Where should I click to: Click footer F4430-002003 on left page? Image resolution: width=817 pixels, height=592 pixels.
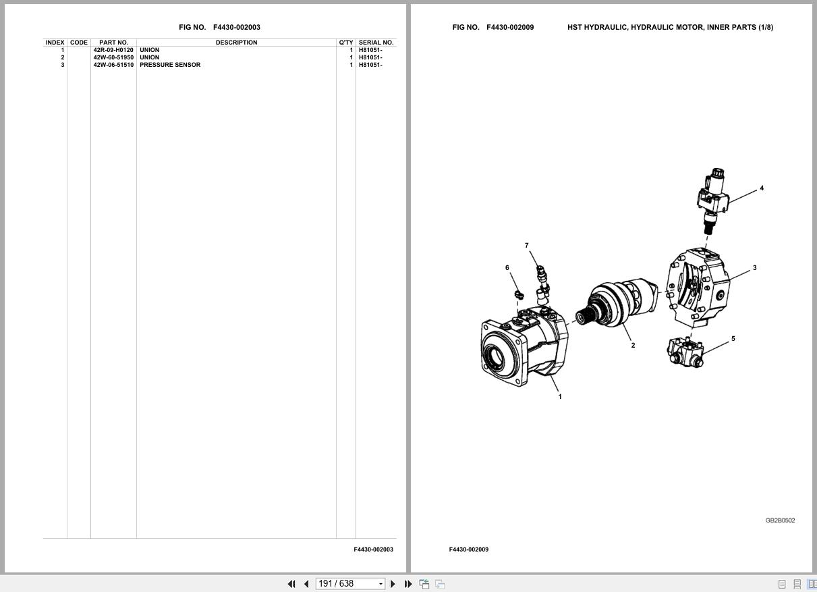click(373, 549)
